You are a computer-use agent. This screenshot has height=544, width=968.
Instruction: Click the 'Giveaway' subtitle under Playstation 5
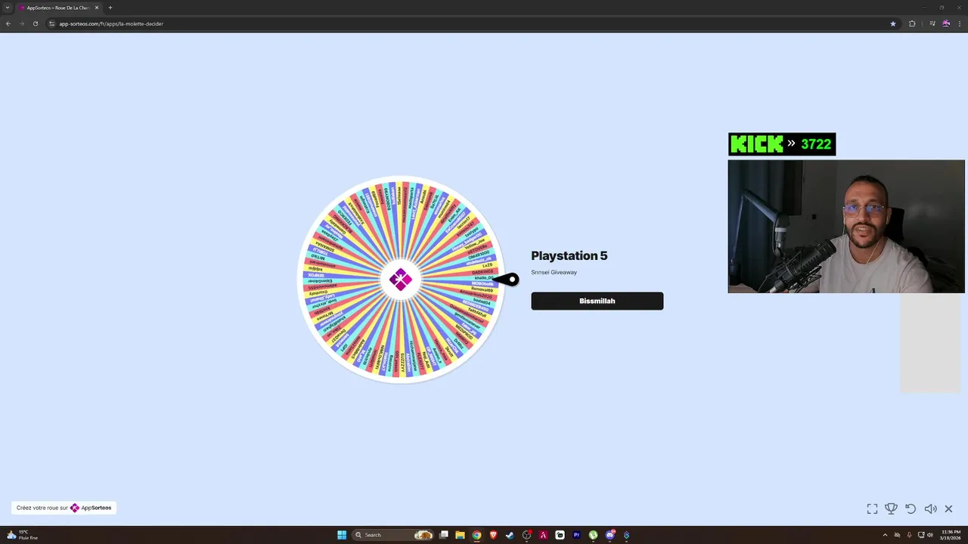coord(563,272)
